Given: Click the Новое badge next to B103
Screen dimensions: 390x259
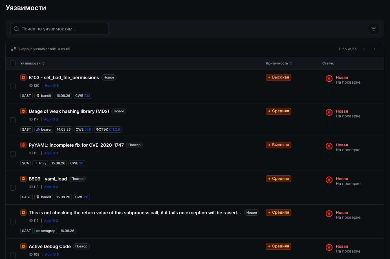Looking at the screenshot, I should coord(109,77).
